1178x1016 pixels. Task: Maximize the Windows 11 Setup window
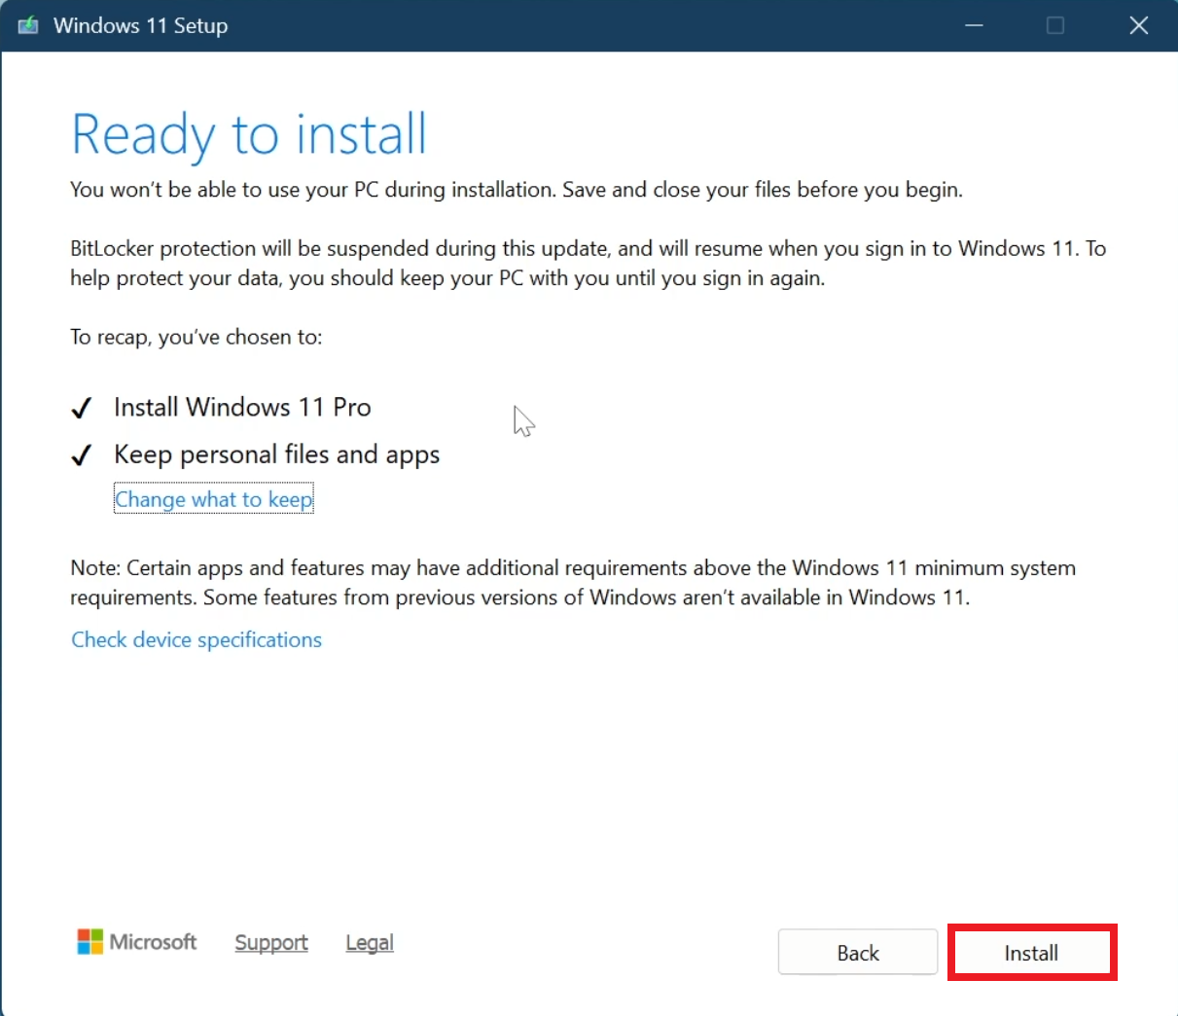click(x=1055, y=25)
